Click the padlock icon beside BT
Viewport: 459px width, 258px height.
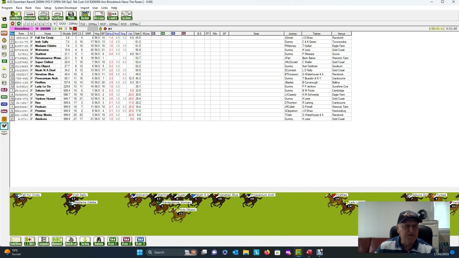coord(100,29)
